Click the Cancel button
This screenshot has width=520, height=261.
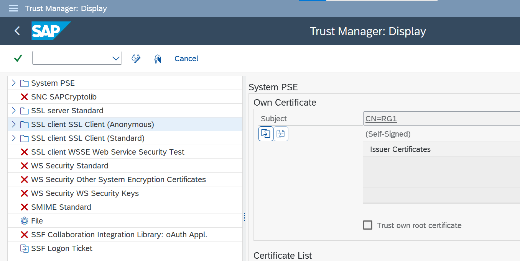pos(186,59)
